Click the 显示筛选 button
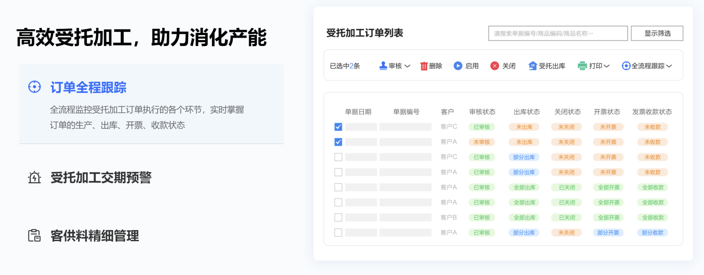 (x=657, y=33)
